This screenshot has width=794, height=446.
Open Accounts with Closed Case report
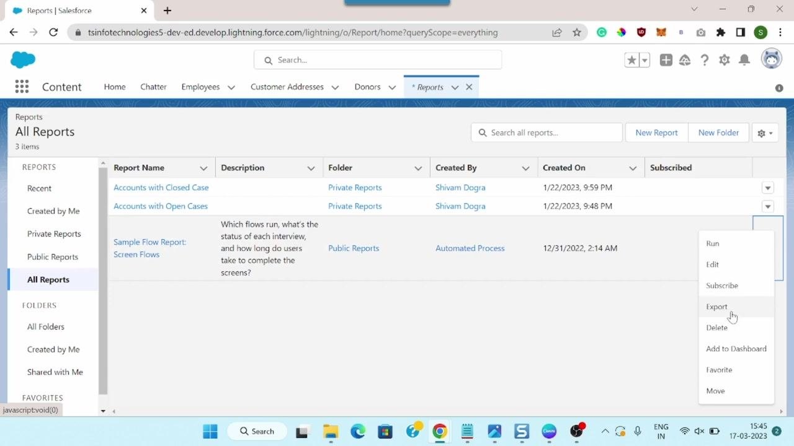161,188
